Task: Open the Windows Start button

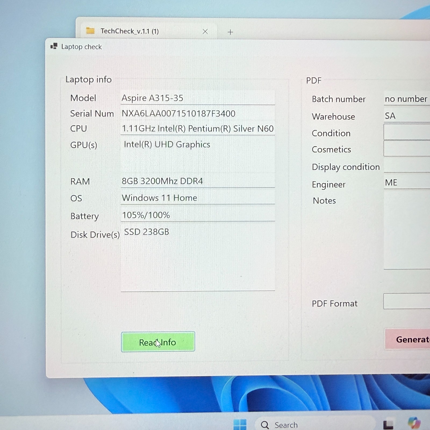Action: [x=240, y=425]
